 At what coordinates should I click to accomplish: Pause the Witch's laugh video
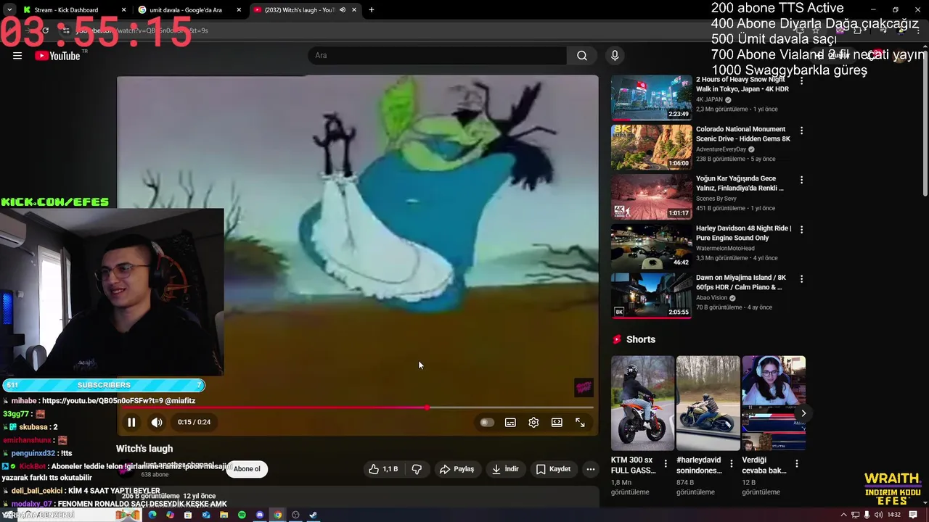pos(131,422)
